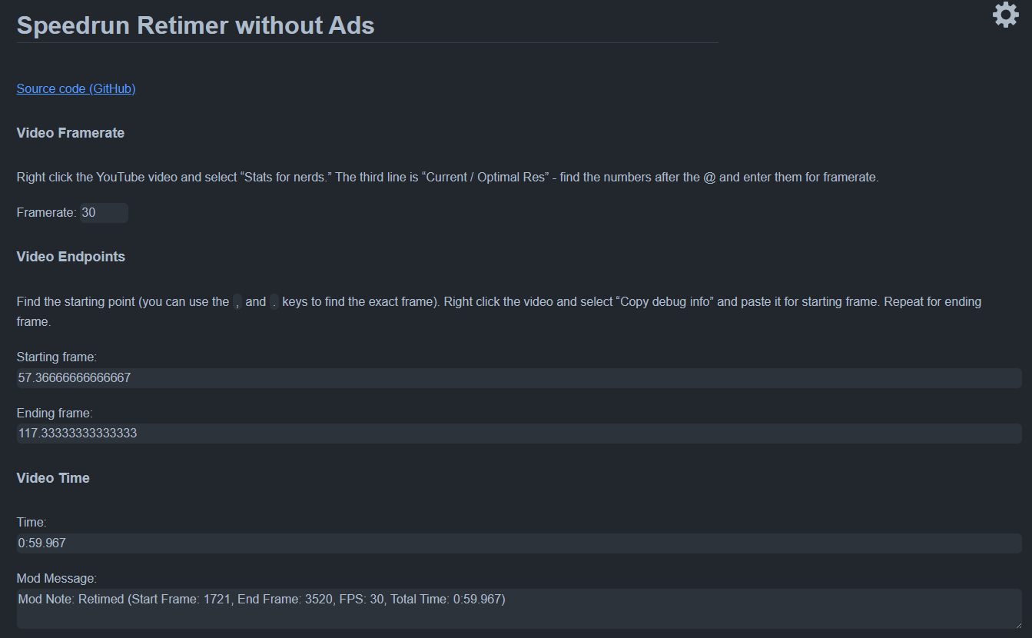Click the Video Endpoints heading
This screenshot has width=1032, height=638.
click(71, 257)
